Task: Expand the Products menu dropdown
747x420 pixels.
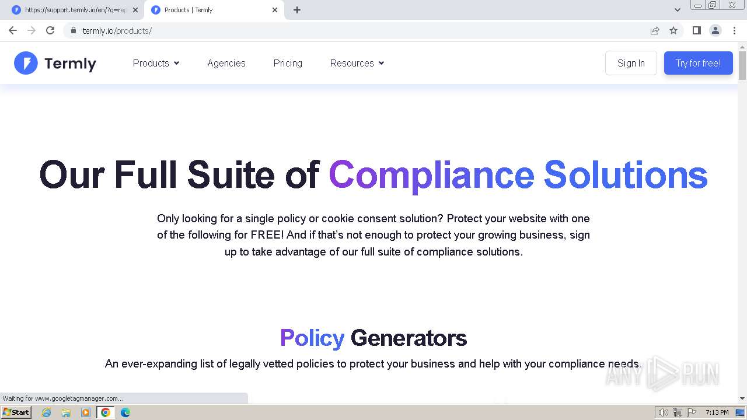Action: click(156, 63)
